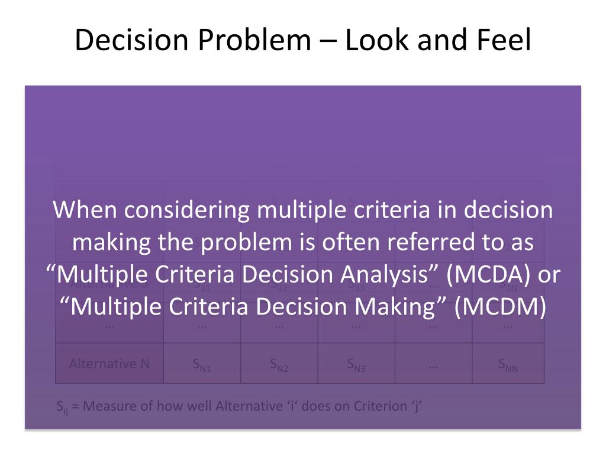This screenshot has height=454, width=606.
Task: Click the phrase "Multiple Criteria Decision Analysis"
Action: click(x=243, y=274)
